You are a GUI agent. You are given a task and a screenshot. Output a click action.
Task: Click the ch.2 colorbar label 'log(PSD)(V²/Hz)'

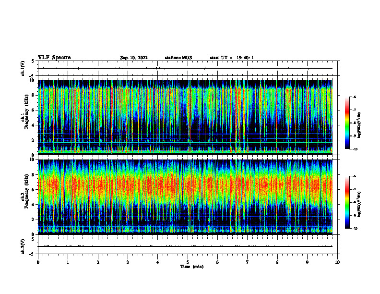(x=359, y=205)
